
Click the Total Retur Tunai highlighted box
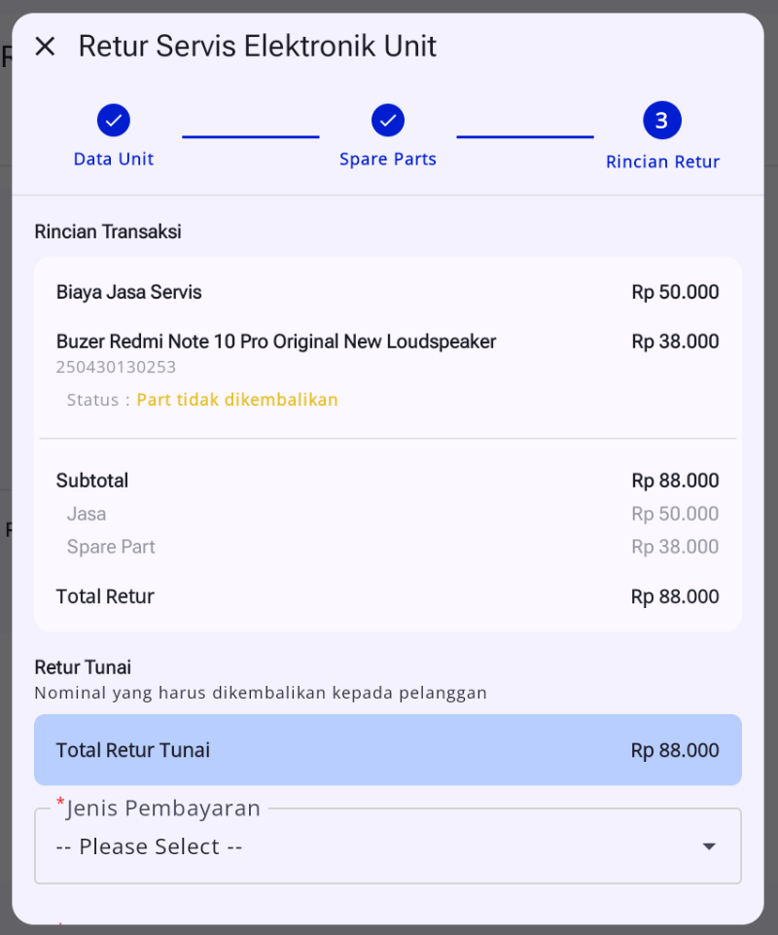tap(387, 750)
